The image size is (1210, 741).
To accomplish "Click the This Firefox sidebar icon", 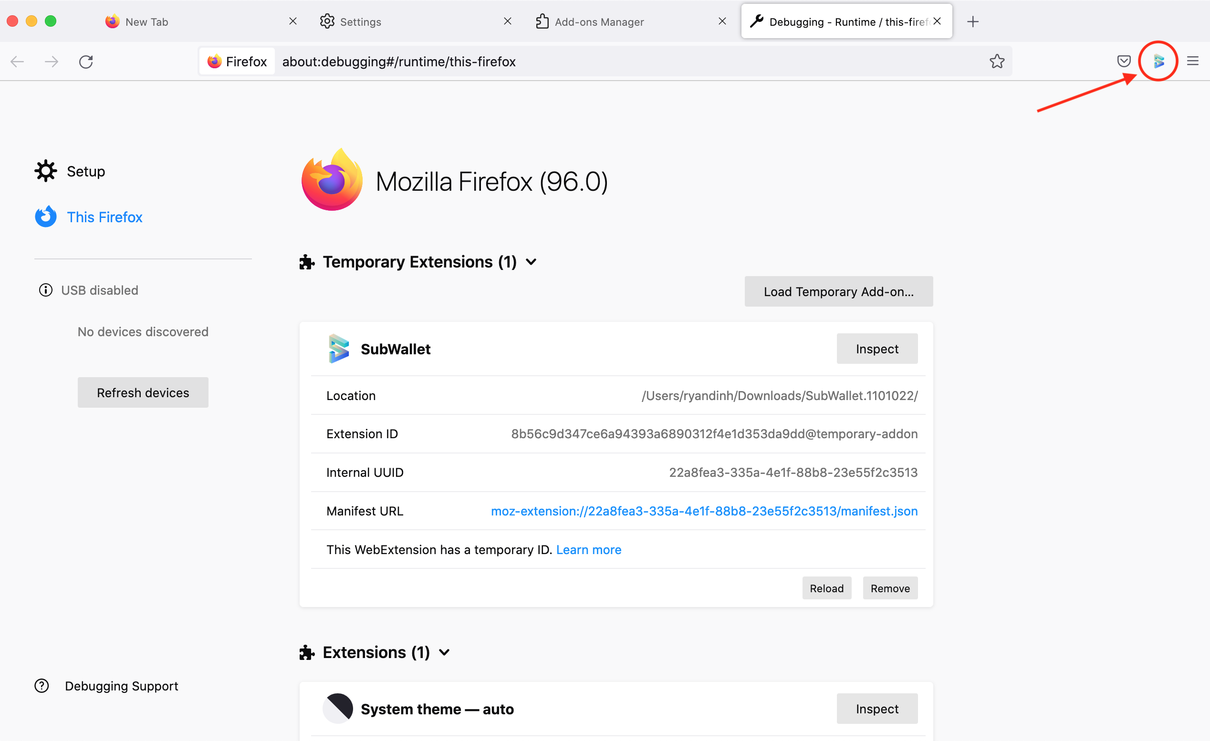I will click(46, 216).
